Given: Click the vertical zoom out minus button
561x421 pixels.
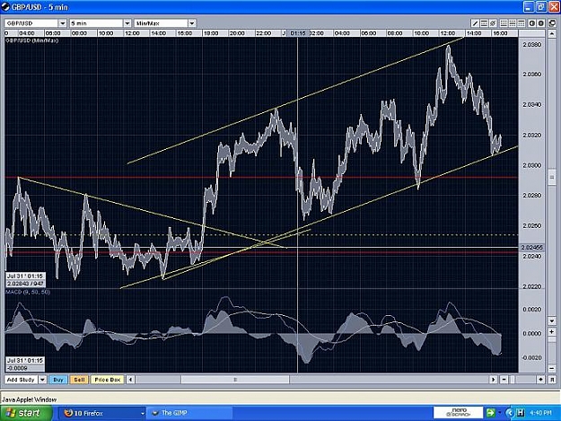Looking at the screenshot, I should [x=552, y=368].
